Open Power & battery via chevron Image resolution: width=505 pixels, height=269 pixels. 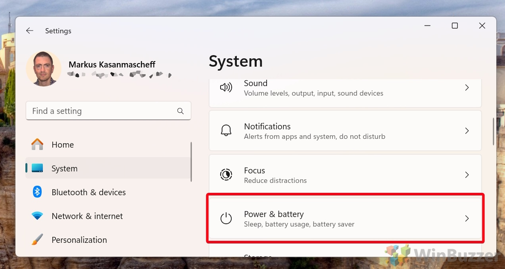tap(467, 219)
